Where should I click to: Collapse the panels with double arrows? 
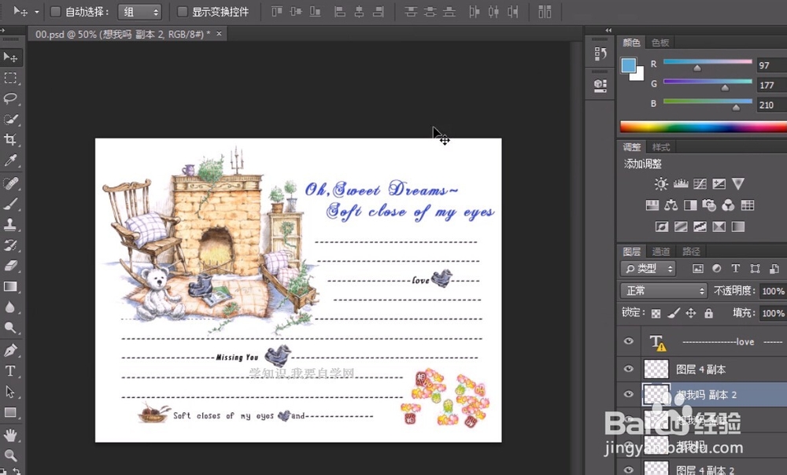[x=608, y=30]
